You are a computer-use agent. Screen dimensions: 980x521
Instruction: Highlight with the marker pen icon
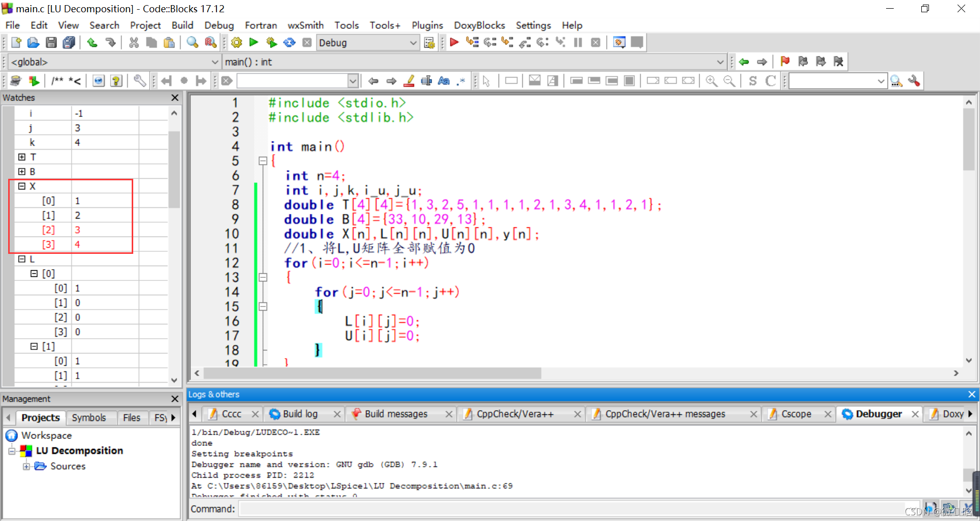409,81
